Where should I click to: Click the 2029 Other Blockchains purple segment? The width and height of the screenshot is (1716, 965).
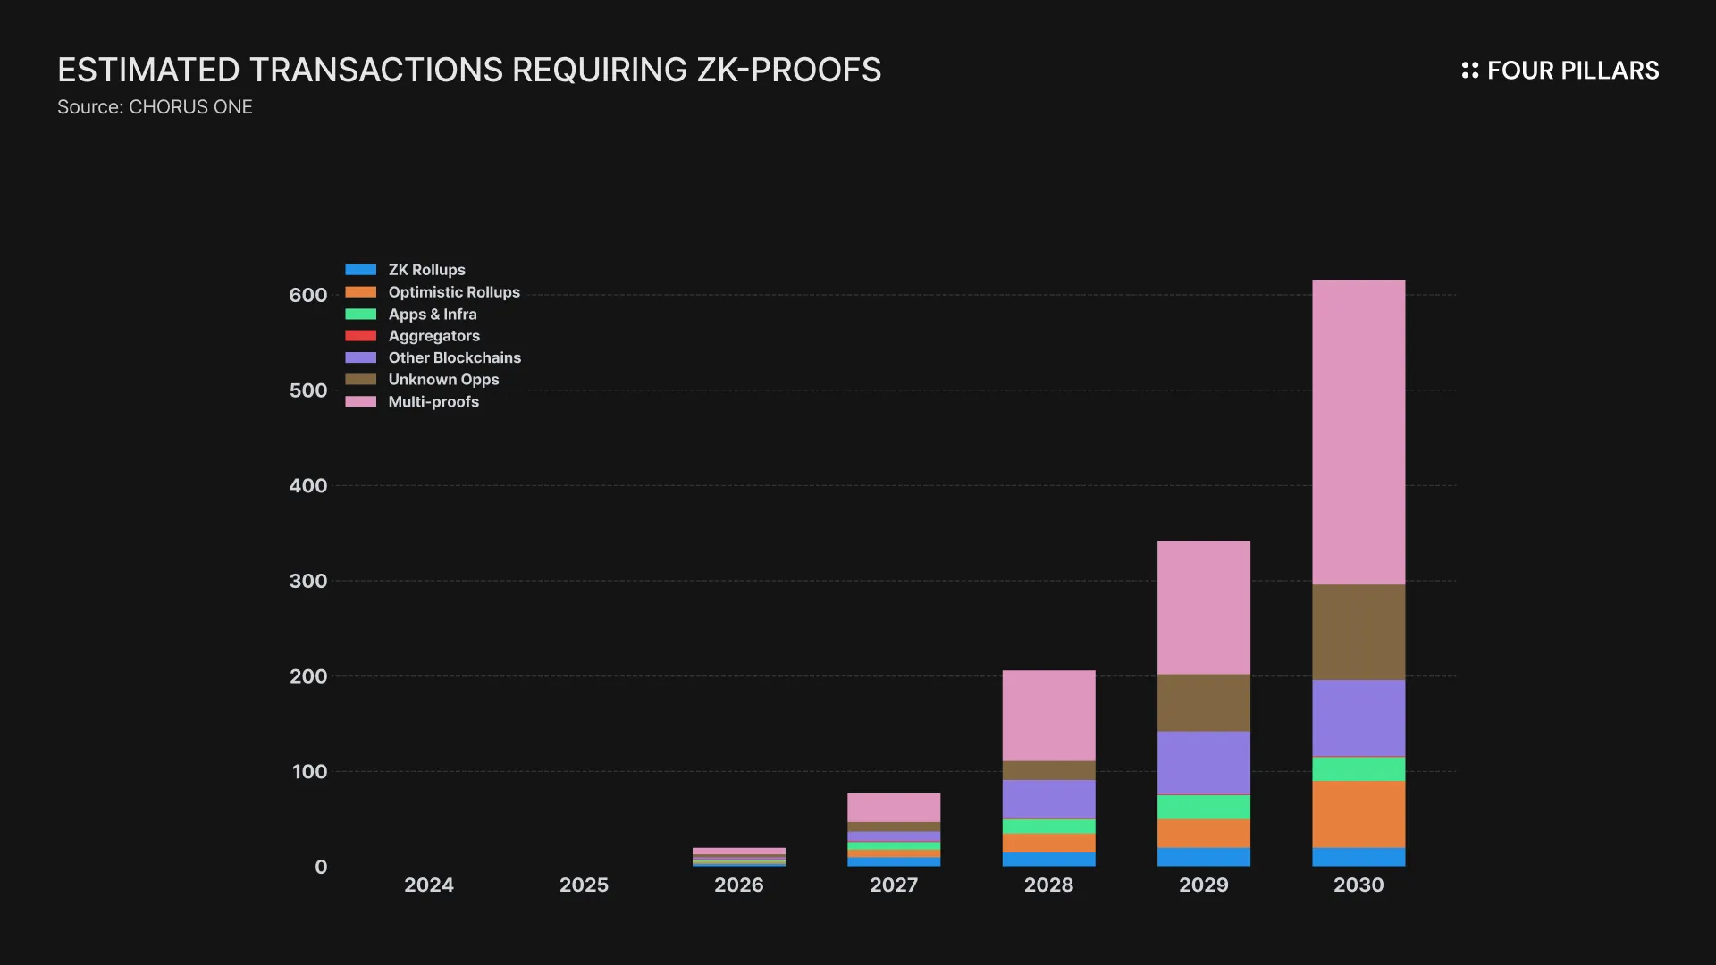point(1203,763)
